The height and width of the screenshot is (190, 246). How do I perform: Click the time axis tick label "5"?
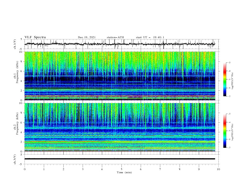click(x=121, y=169)
